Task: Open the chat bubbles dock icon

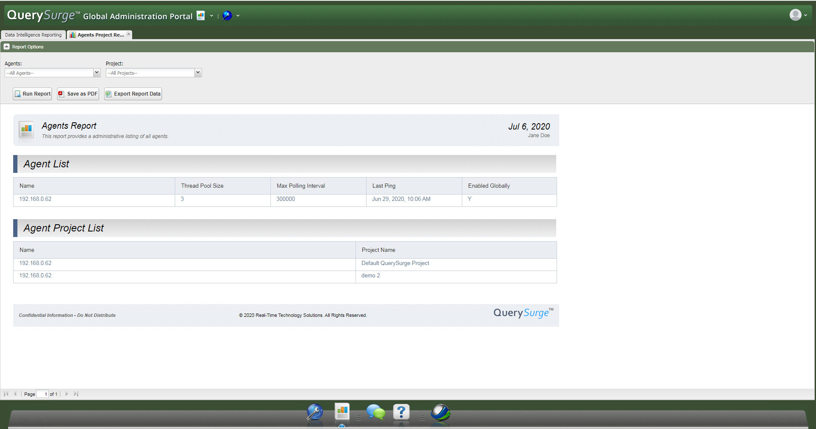Action: [375, 412]
